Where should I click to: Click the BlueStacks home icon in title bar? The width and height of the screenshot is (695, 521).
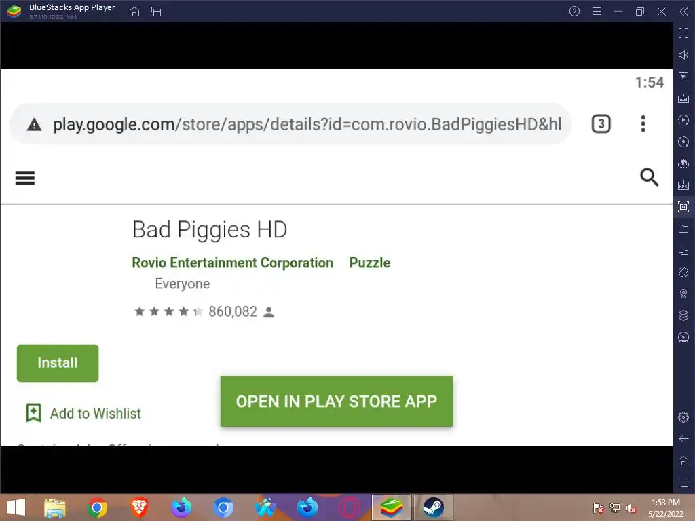click(x=134, y=12)
